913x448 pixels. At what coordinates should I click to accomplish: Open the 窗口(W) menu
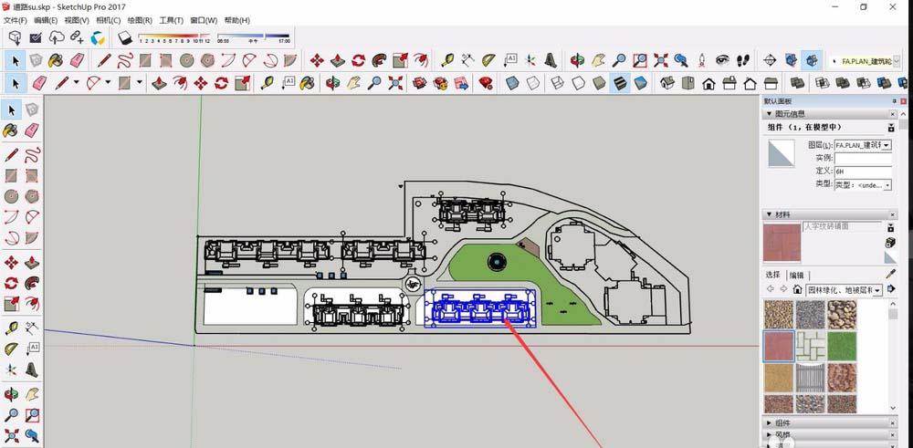pos(204,20)
